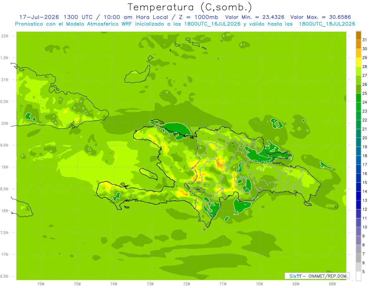Click the latitude label "20N"

pyautogui.click(x=4, y=123)
